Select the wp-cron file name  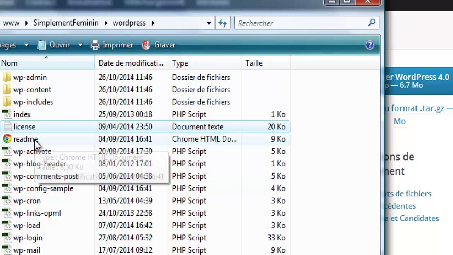click(x=27, y=201)
